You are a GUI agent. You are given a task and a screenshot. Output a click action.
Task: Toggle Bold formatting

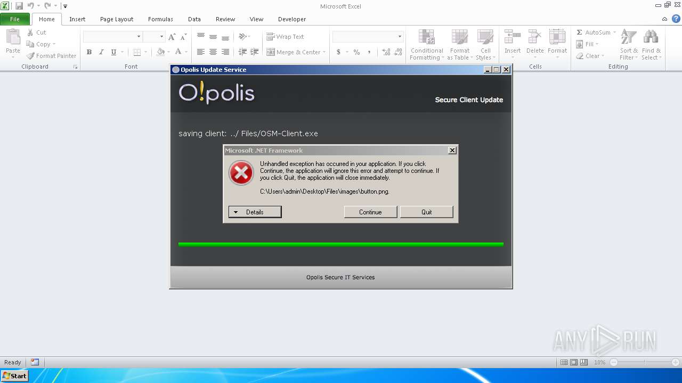pos(89,52)
